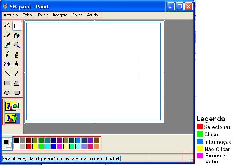The image size is (233, 165).
Task: Open the Exibir menu
Action: (43, 15)
